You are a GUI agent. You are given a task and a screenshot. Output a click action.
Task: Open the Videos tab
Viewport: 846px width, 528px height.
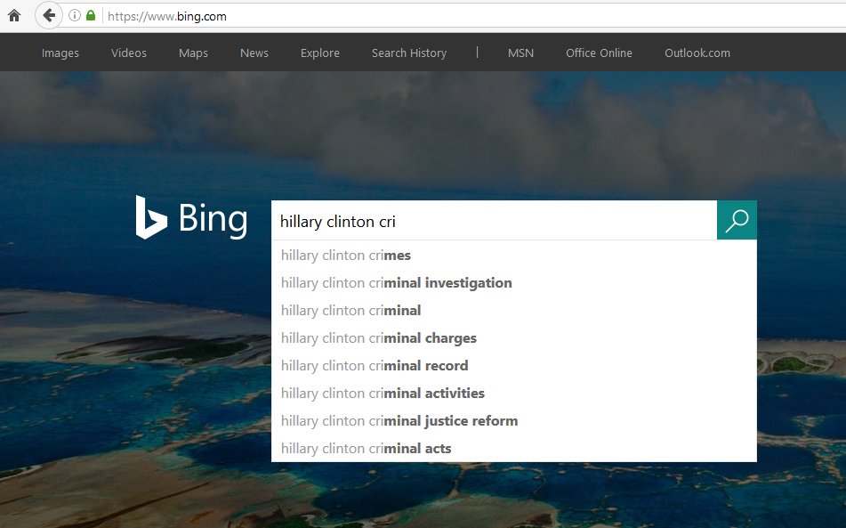128,53
